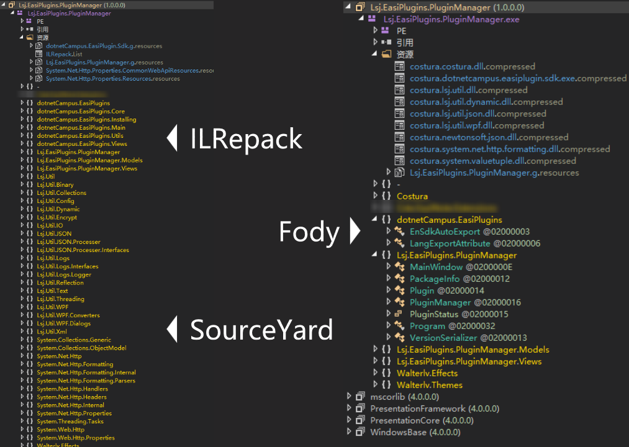Collapse the dotnetCampus.EasiPlugins namespace in right pane
The width and height of the screenshot is (629, 447).
coord(375,220)
